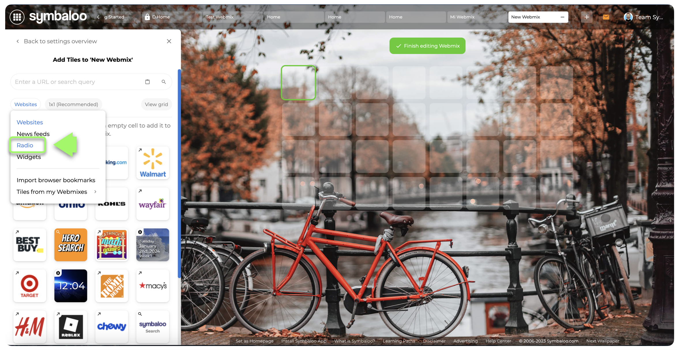This screenshot has width=677, height=350.
Task: Open the Symbaloo apps grid icon
Action: pos(17,17)
